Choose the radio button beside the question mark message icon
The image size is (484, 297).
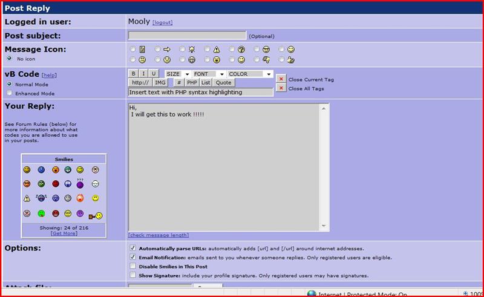pyautogui.click(x=232, y=49)
